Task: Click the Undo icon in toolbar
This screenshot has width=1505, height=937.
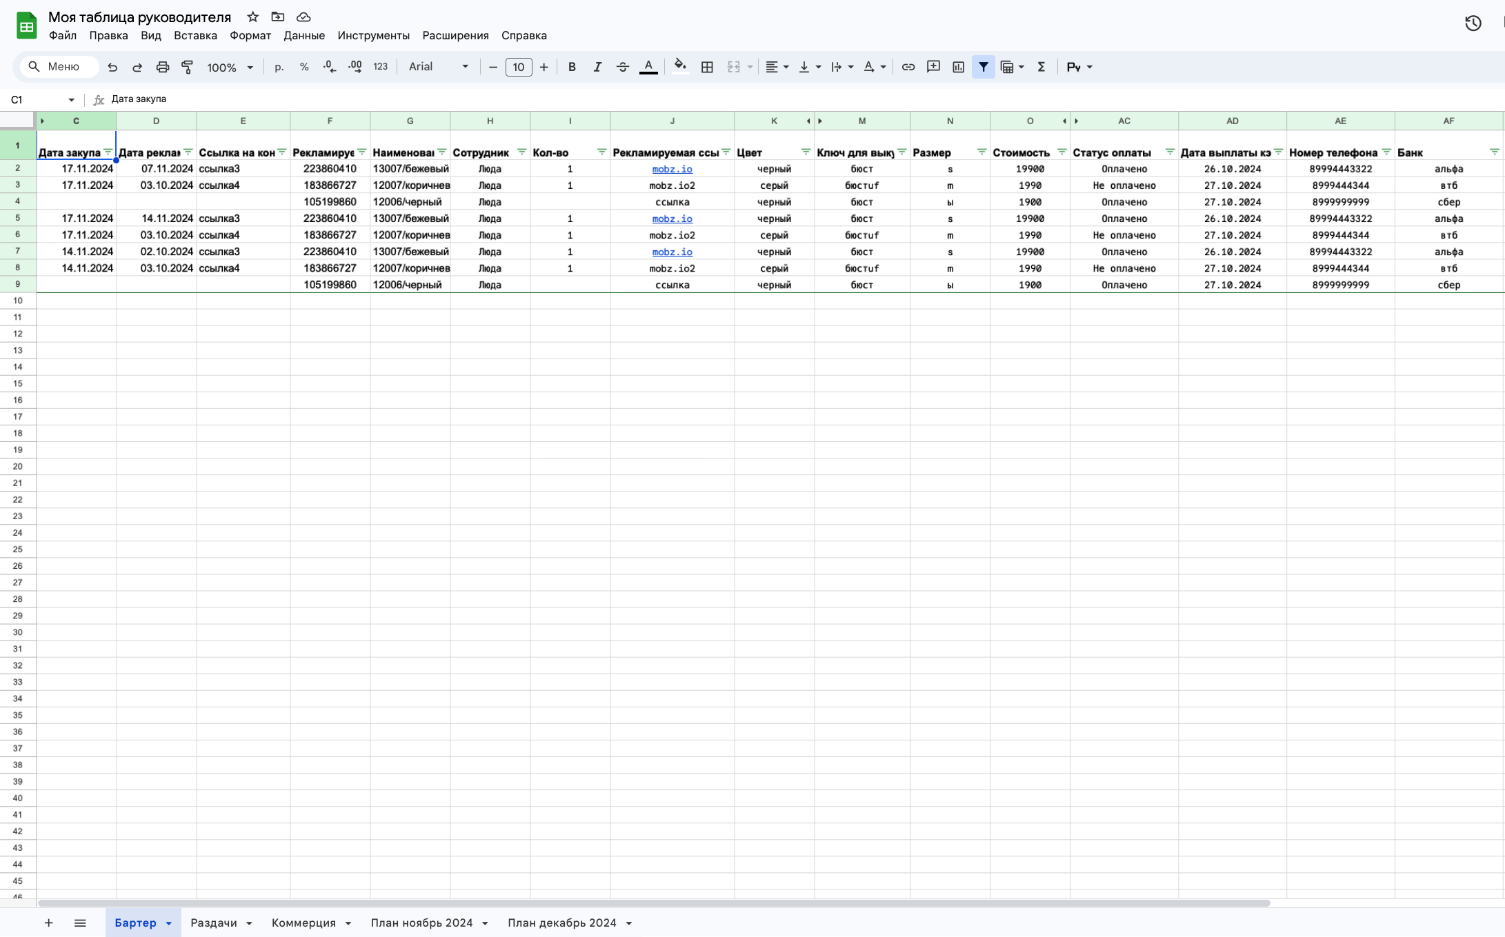Action: (x=112, y=67)
